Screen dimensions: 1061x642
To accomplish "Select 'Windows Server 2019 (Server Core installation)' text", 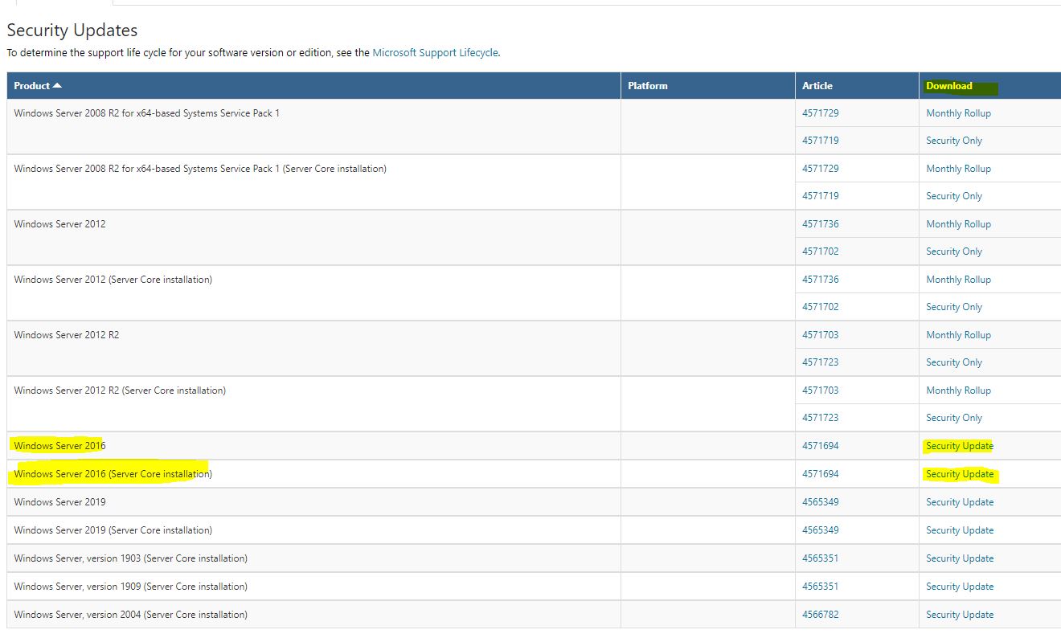I will (113, 530).
